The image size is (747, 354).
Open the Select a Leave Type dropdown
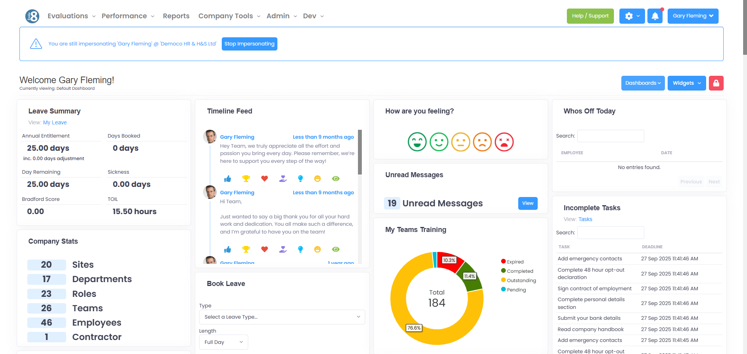click(x=282, y=317)
